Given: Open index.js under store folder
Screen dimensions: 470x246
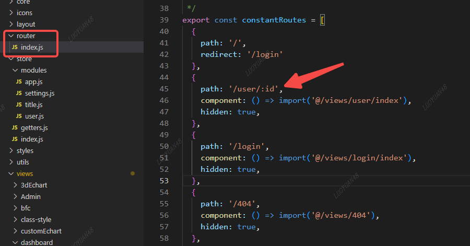Looking at the screenshot, I should point(32,139).
